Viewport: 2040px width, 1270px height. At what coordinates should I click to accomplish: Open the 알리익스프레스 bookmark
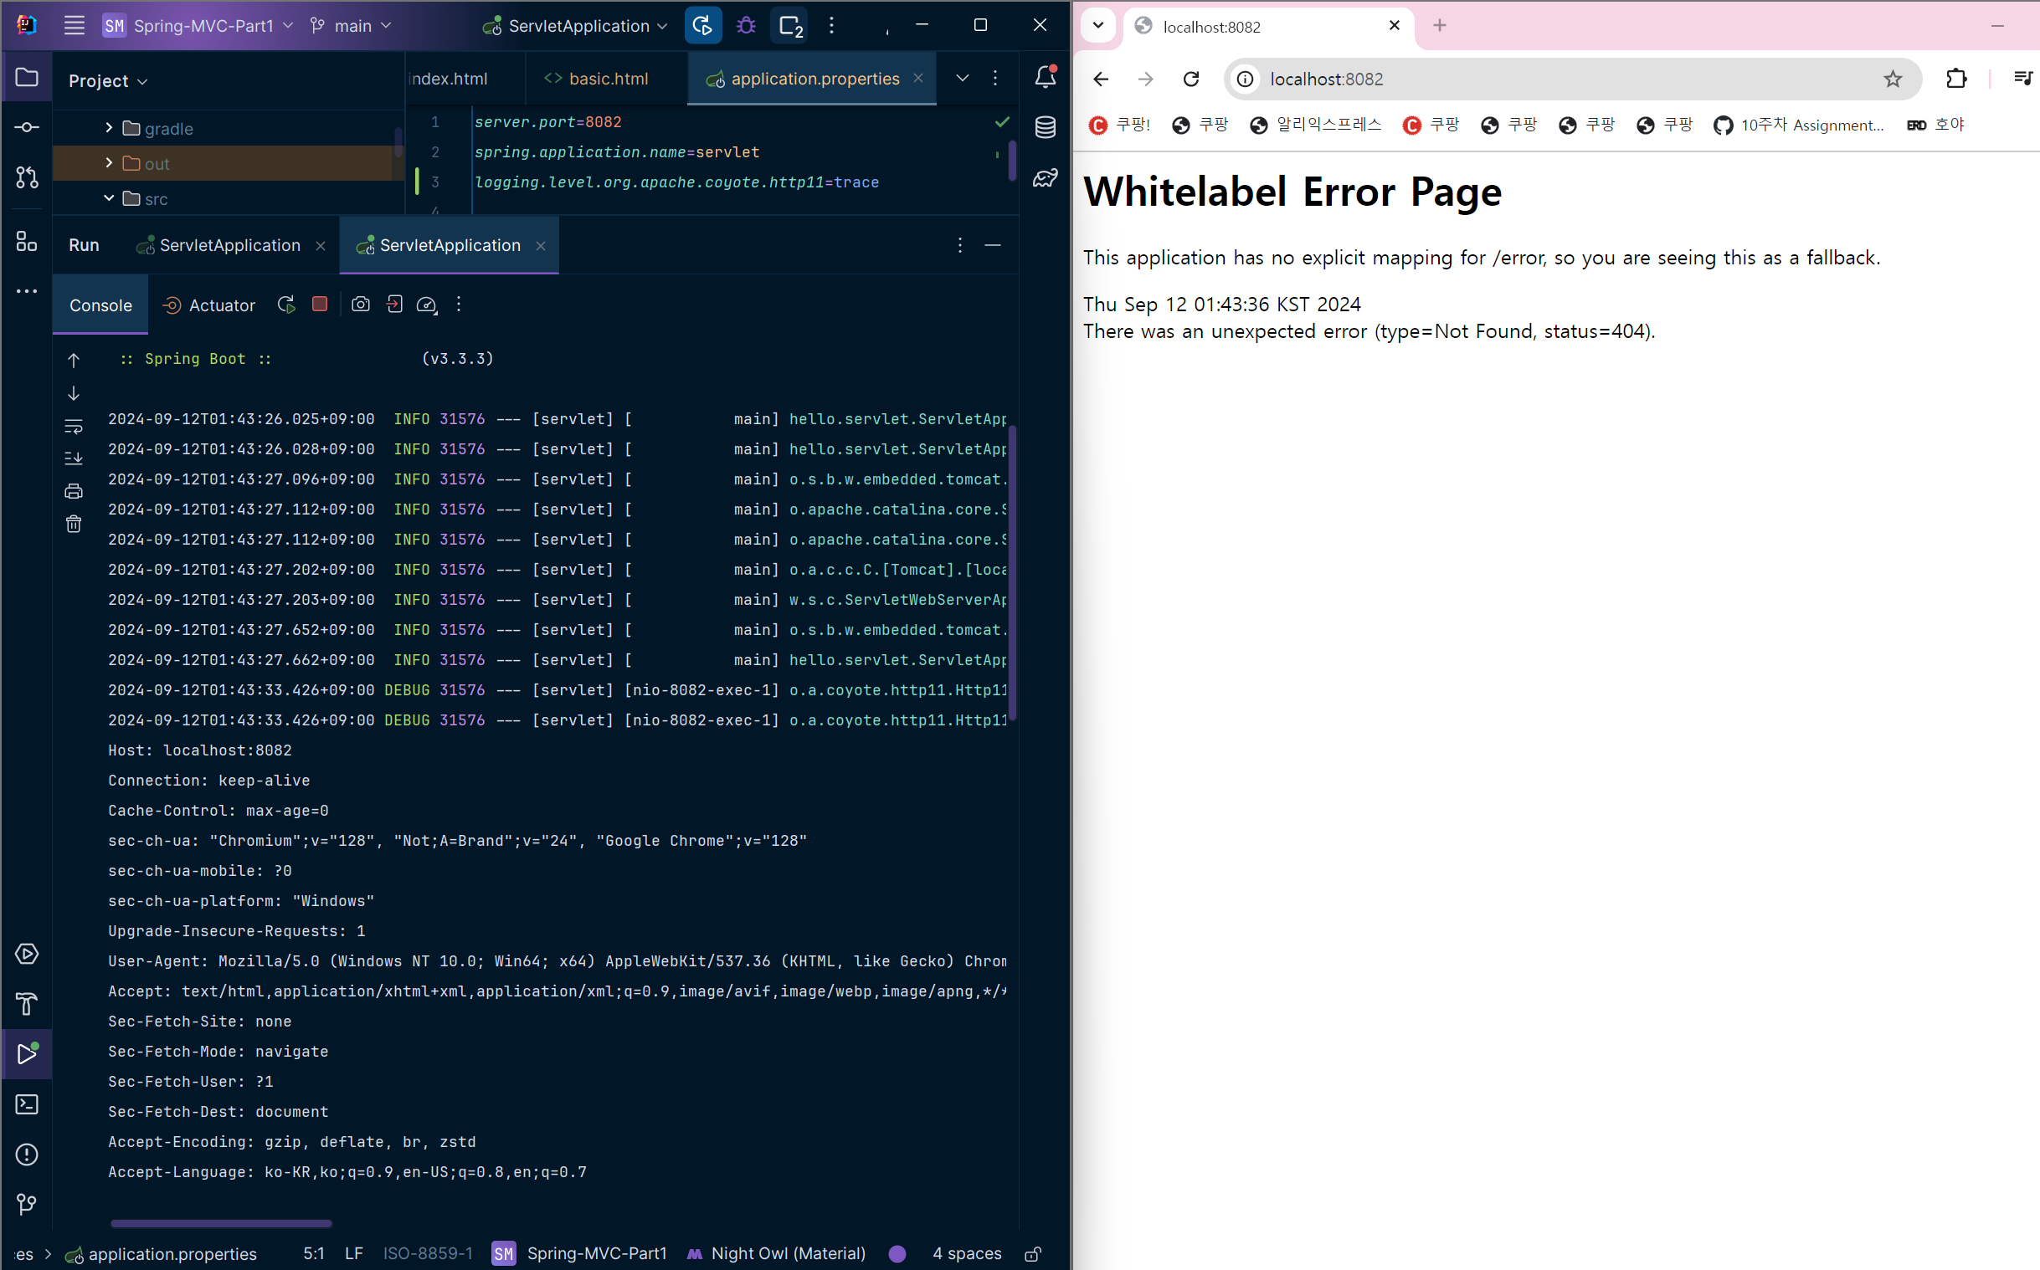pos(1315,125)
